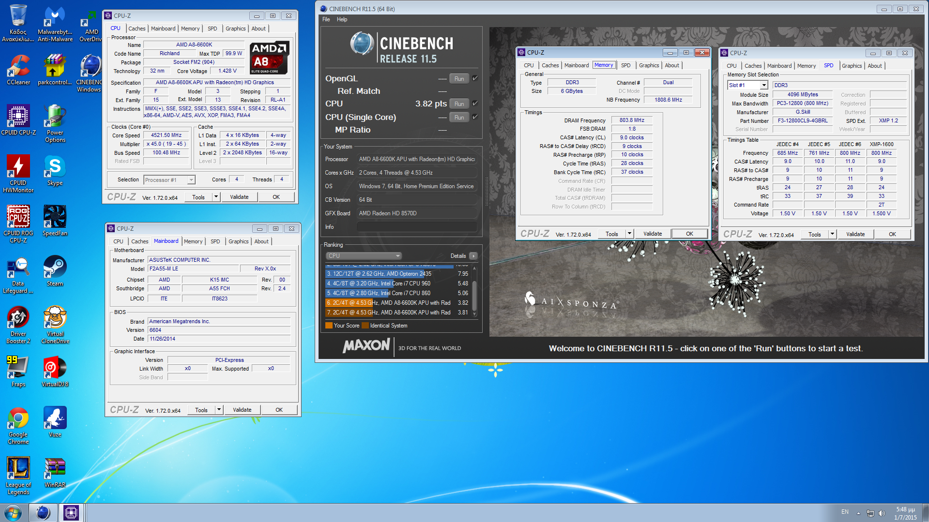Screen dimensions: 929x522
Task: Click the Windows Start orb
Action: 13,513
